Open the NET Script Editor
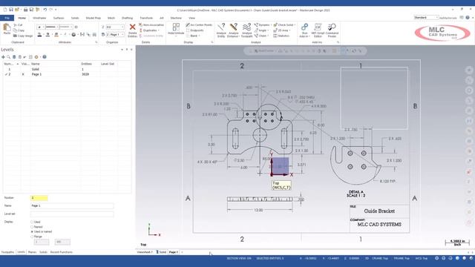Screen dimensions: 475x267 [x=318, y=30]
